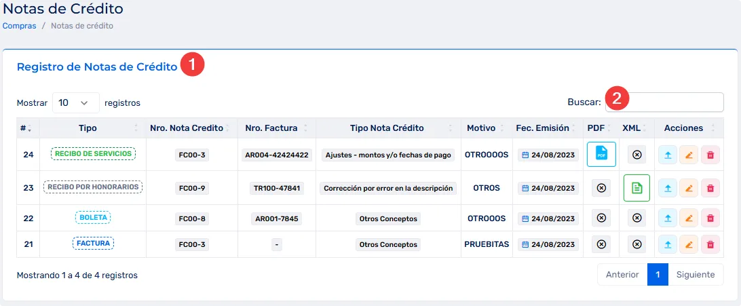Select page 1 in pagination
Image resolution: width=741 pixels, height=306 pixels.
pyautogui.click(x=658, y=275)
